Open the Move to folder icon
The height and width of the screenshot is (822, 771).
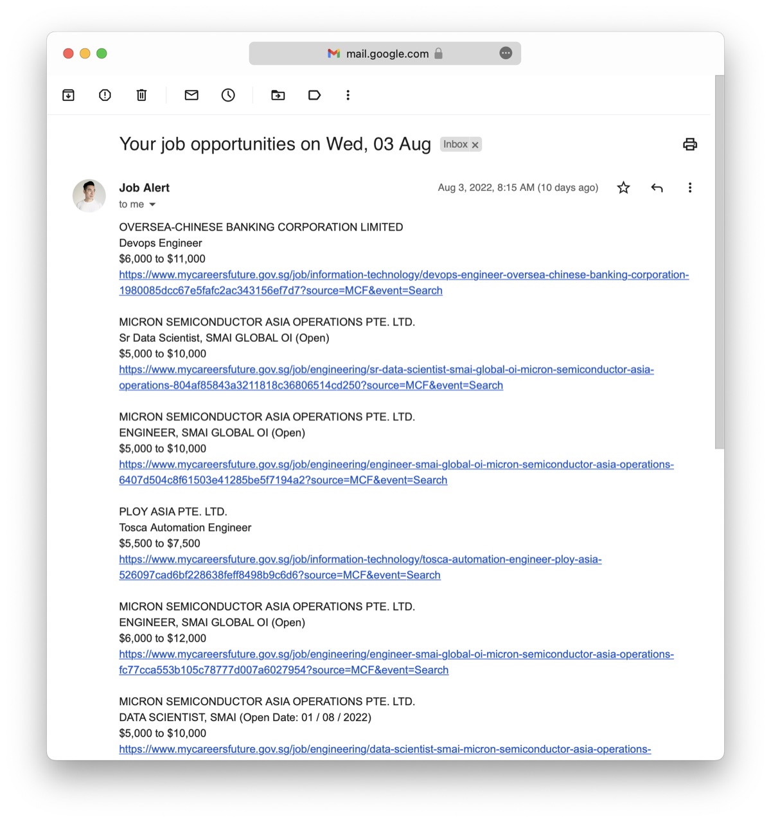[278, 95]
